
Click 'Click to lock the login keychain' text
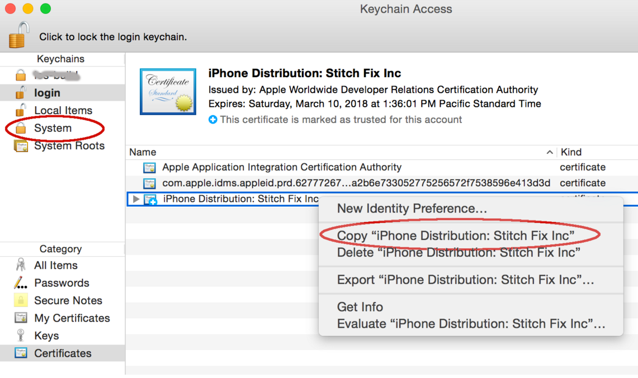point(113,36)
